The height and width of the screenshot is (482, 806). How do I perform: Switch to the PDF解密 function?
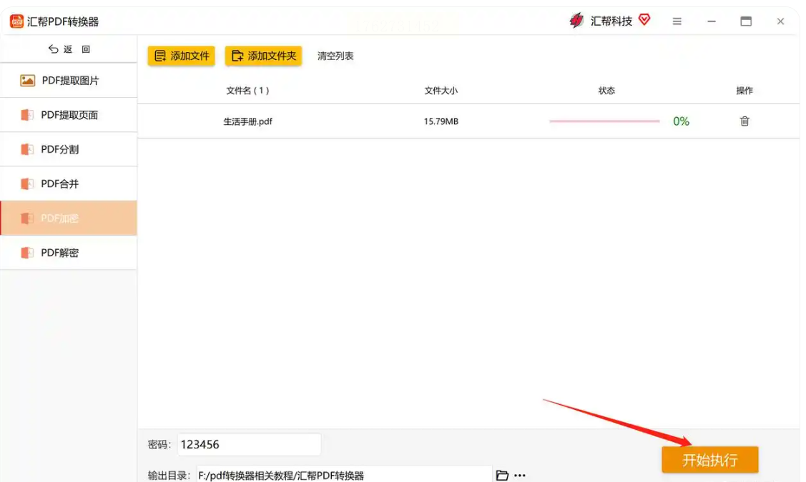pos(69,253)
